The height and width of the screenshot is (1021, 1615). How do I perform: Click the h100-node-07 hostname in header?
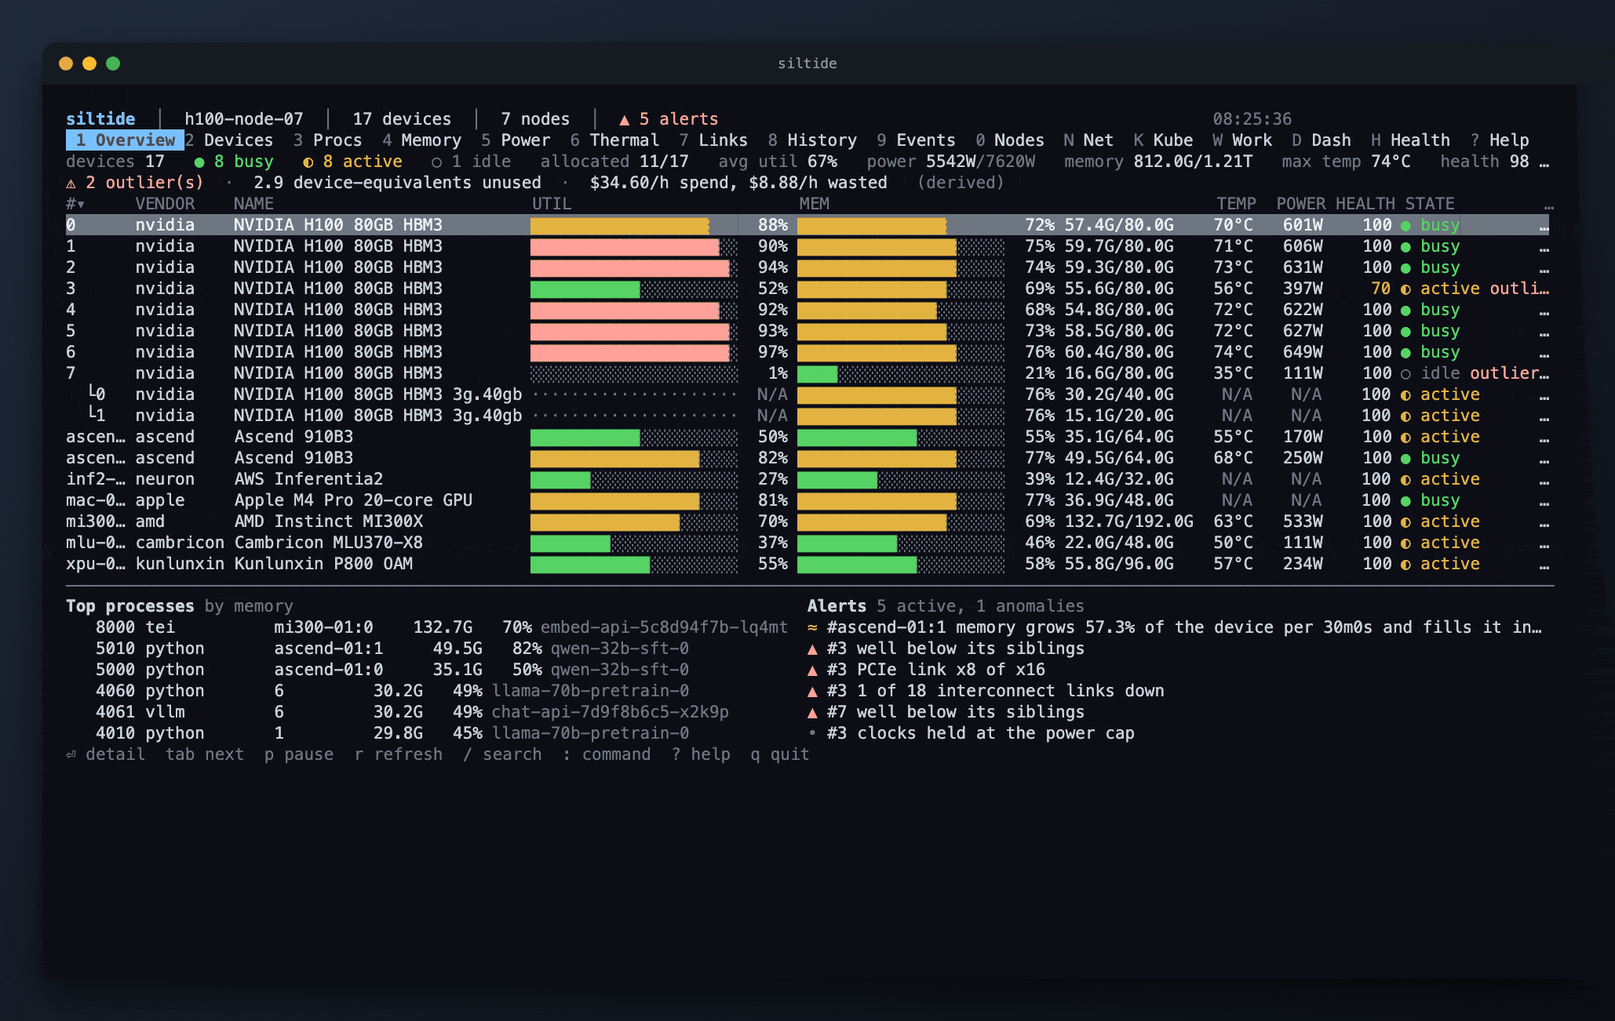[244, 119]
